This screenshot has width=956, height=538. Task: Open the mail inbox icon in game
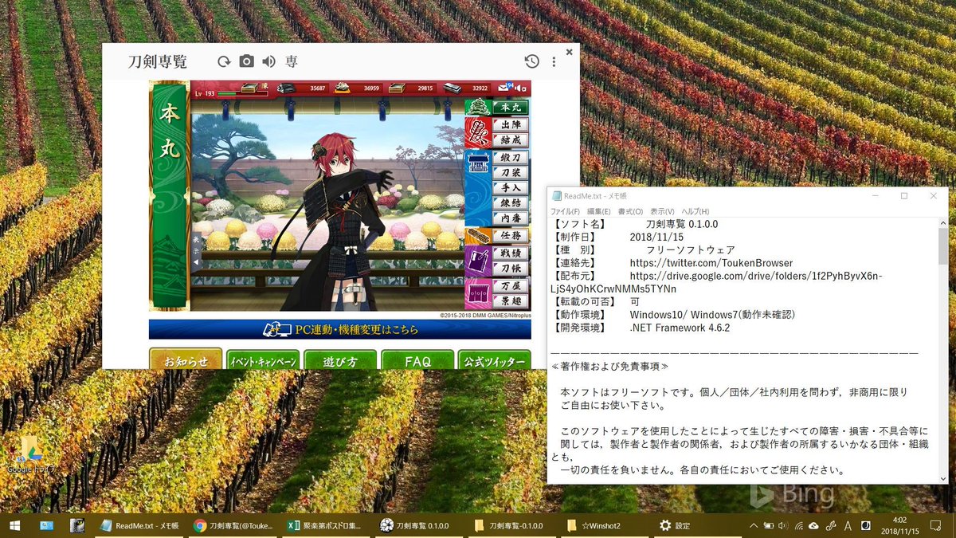click(x=503, y=88)
